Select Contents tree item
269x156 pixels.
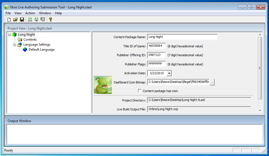pyautogui.click(x=30, y=39)
